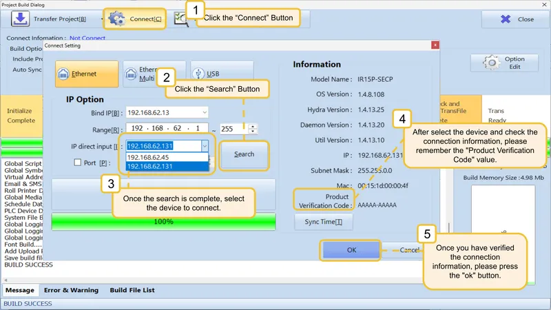Click the Schedule Data log line

[23, 204]
